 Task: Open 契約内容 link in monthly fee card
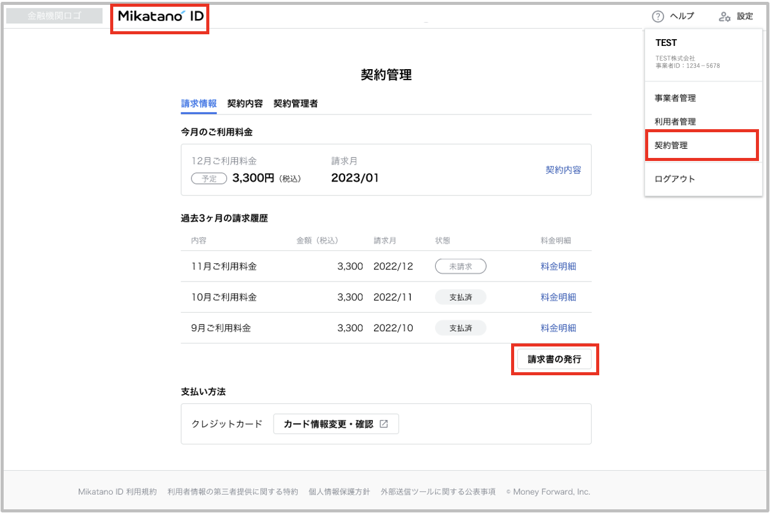tap(563, 170)
